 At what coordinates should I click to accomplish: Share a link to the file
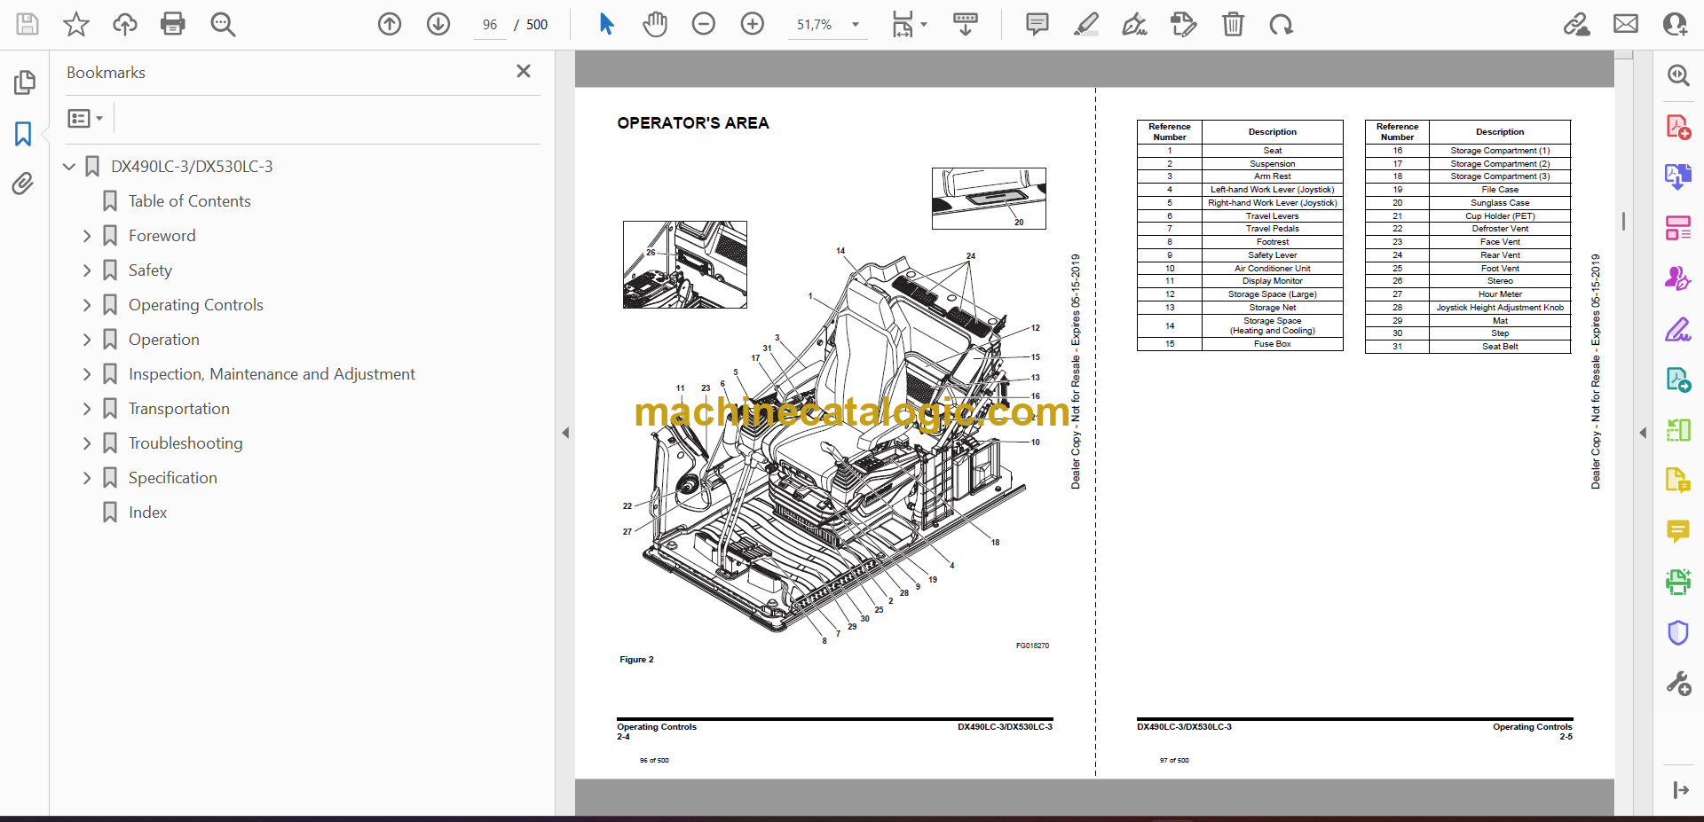pos(1577,24)
